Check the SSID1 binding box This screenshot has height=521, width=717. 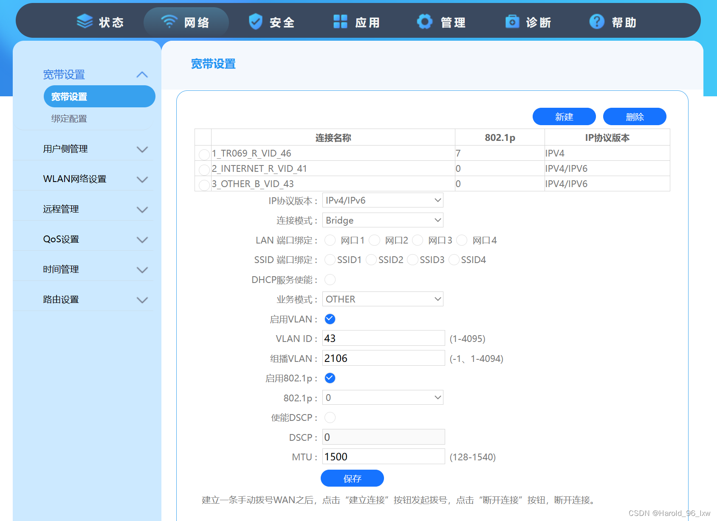[330, 260]
